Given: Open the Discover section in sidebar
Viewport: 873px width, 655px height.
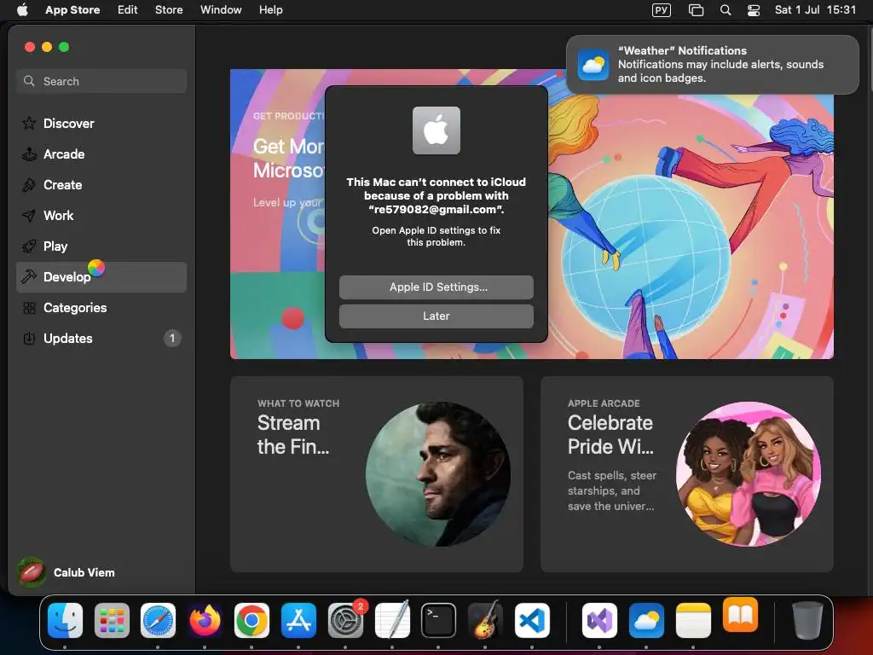Looking at the screenshot, I should [101, 123].
